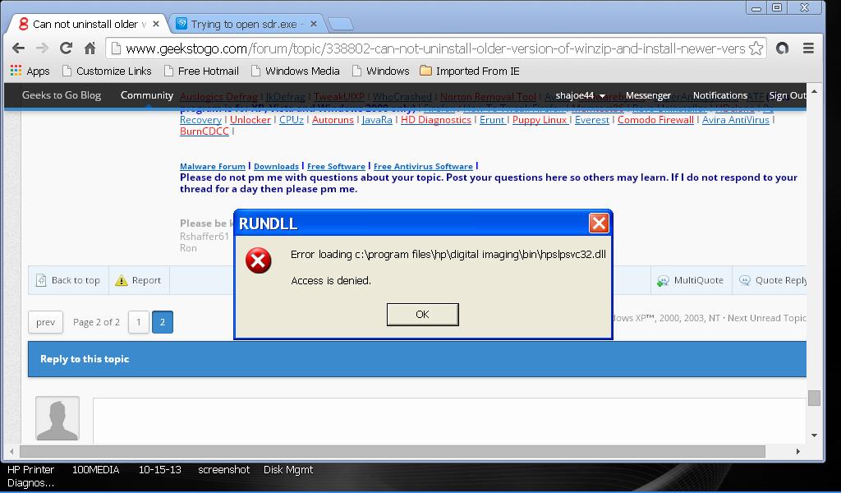Close the 'Trying to open sdr.exe' tab
The width and height of the screenshot is (841, 493).
pyautogui.click(x=314, y=24)
